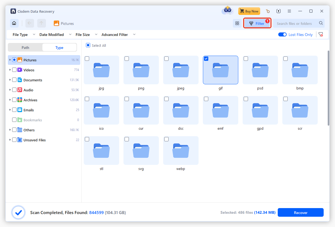This screenshot has width=335, height=227.
Task: Open the grid view layout icon
Action: 237,23
